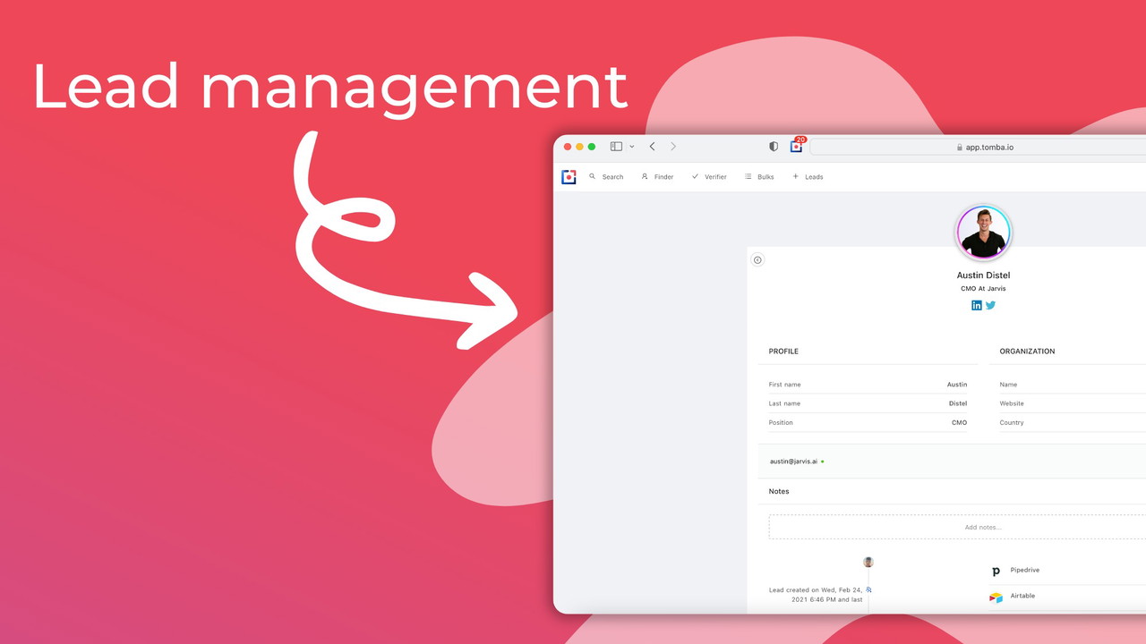This screenshot has width=1146, height=644.
Task: Click the ORGANIZATION section heading
Action: [1027, 352]
